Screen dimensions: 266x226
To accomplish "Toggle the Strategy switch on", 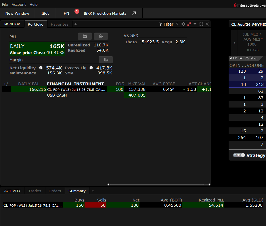I will pos(239,155).
